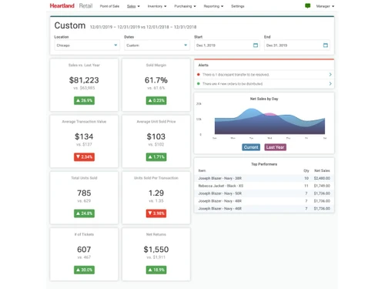Open the Settings menu item
The width and height of the screenshot is (385, 289).
238,6
